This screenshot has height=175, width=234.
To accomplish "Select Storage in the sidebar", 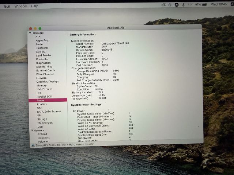I will [x=42, y=119].
